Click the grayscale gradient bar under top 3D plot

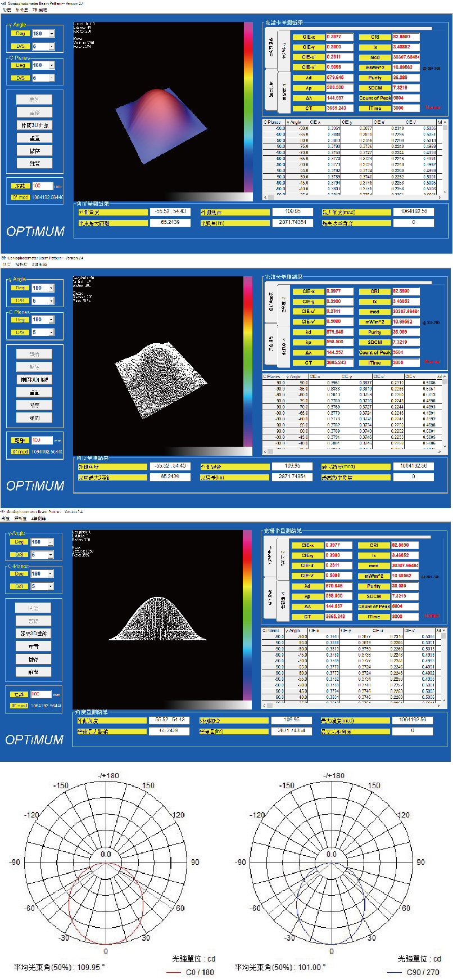point(208,196)
